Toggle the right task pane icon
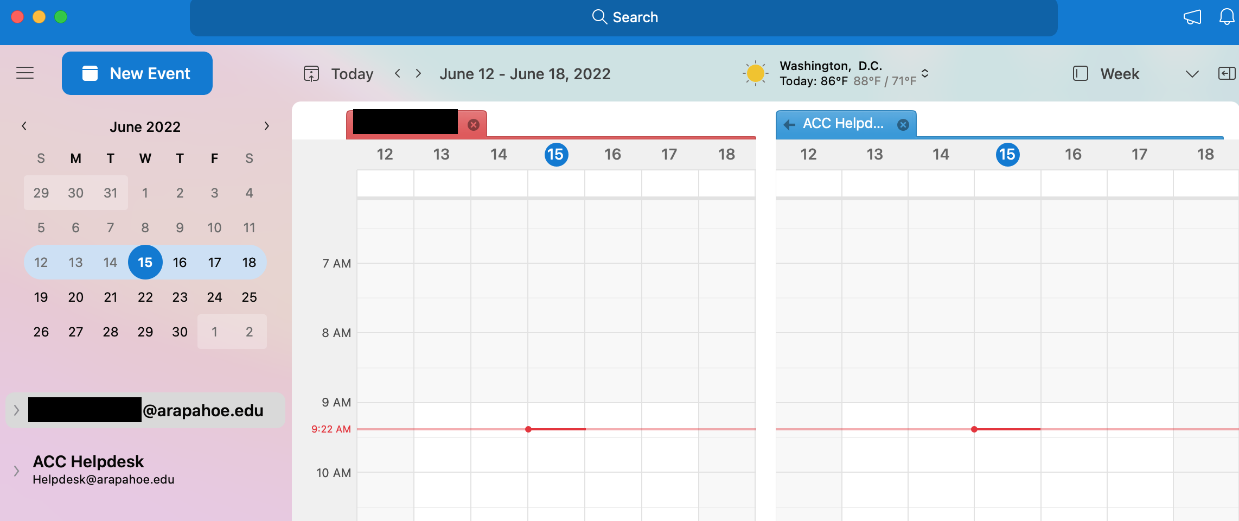Viewport: 1239px width, 521px height. pos(1227,73)
